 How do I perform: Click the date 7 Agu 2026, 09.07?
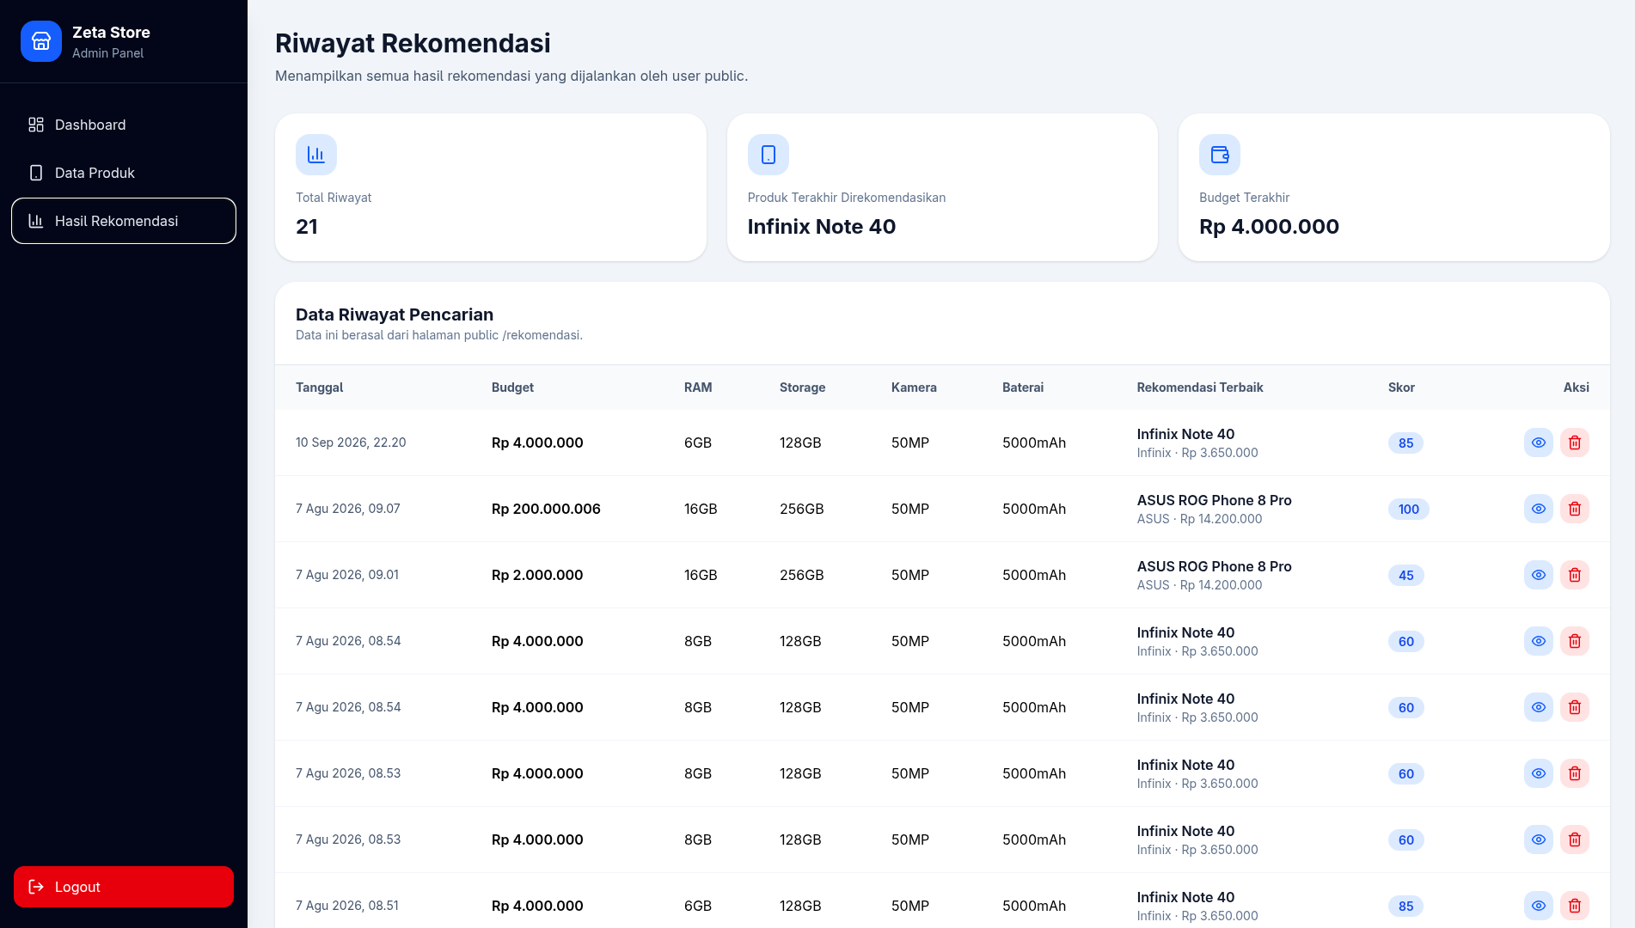pyautogui.click(x=348, y=509)
